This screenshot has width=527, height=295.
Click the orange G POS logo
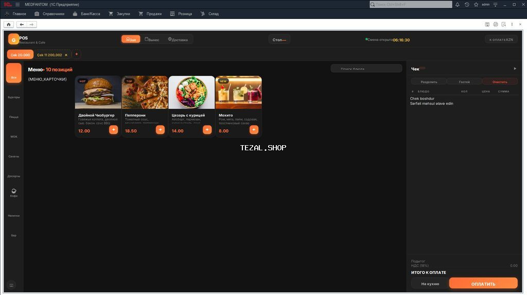[x=13, y=39]
